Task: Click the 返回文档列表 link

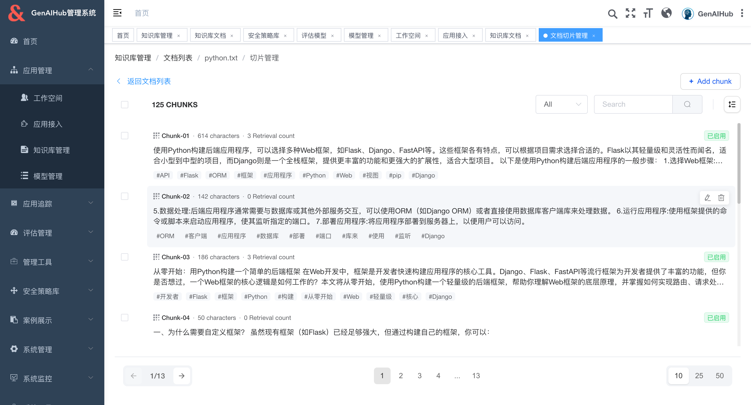Action: click(149, 81)
